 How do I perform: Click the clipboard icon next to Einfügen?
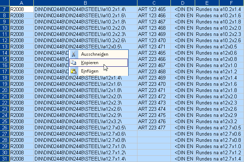pos(74,71)
